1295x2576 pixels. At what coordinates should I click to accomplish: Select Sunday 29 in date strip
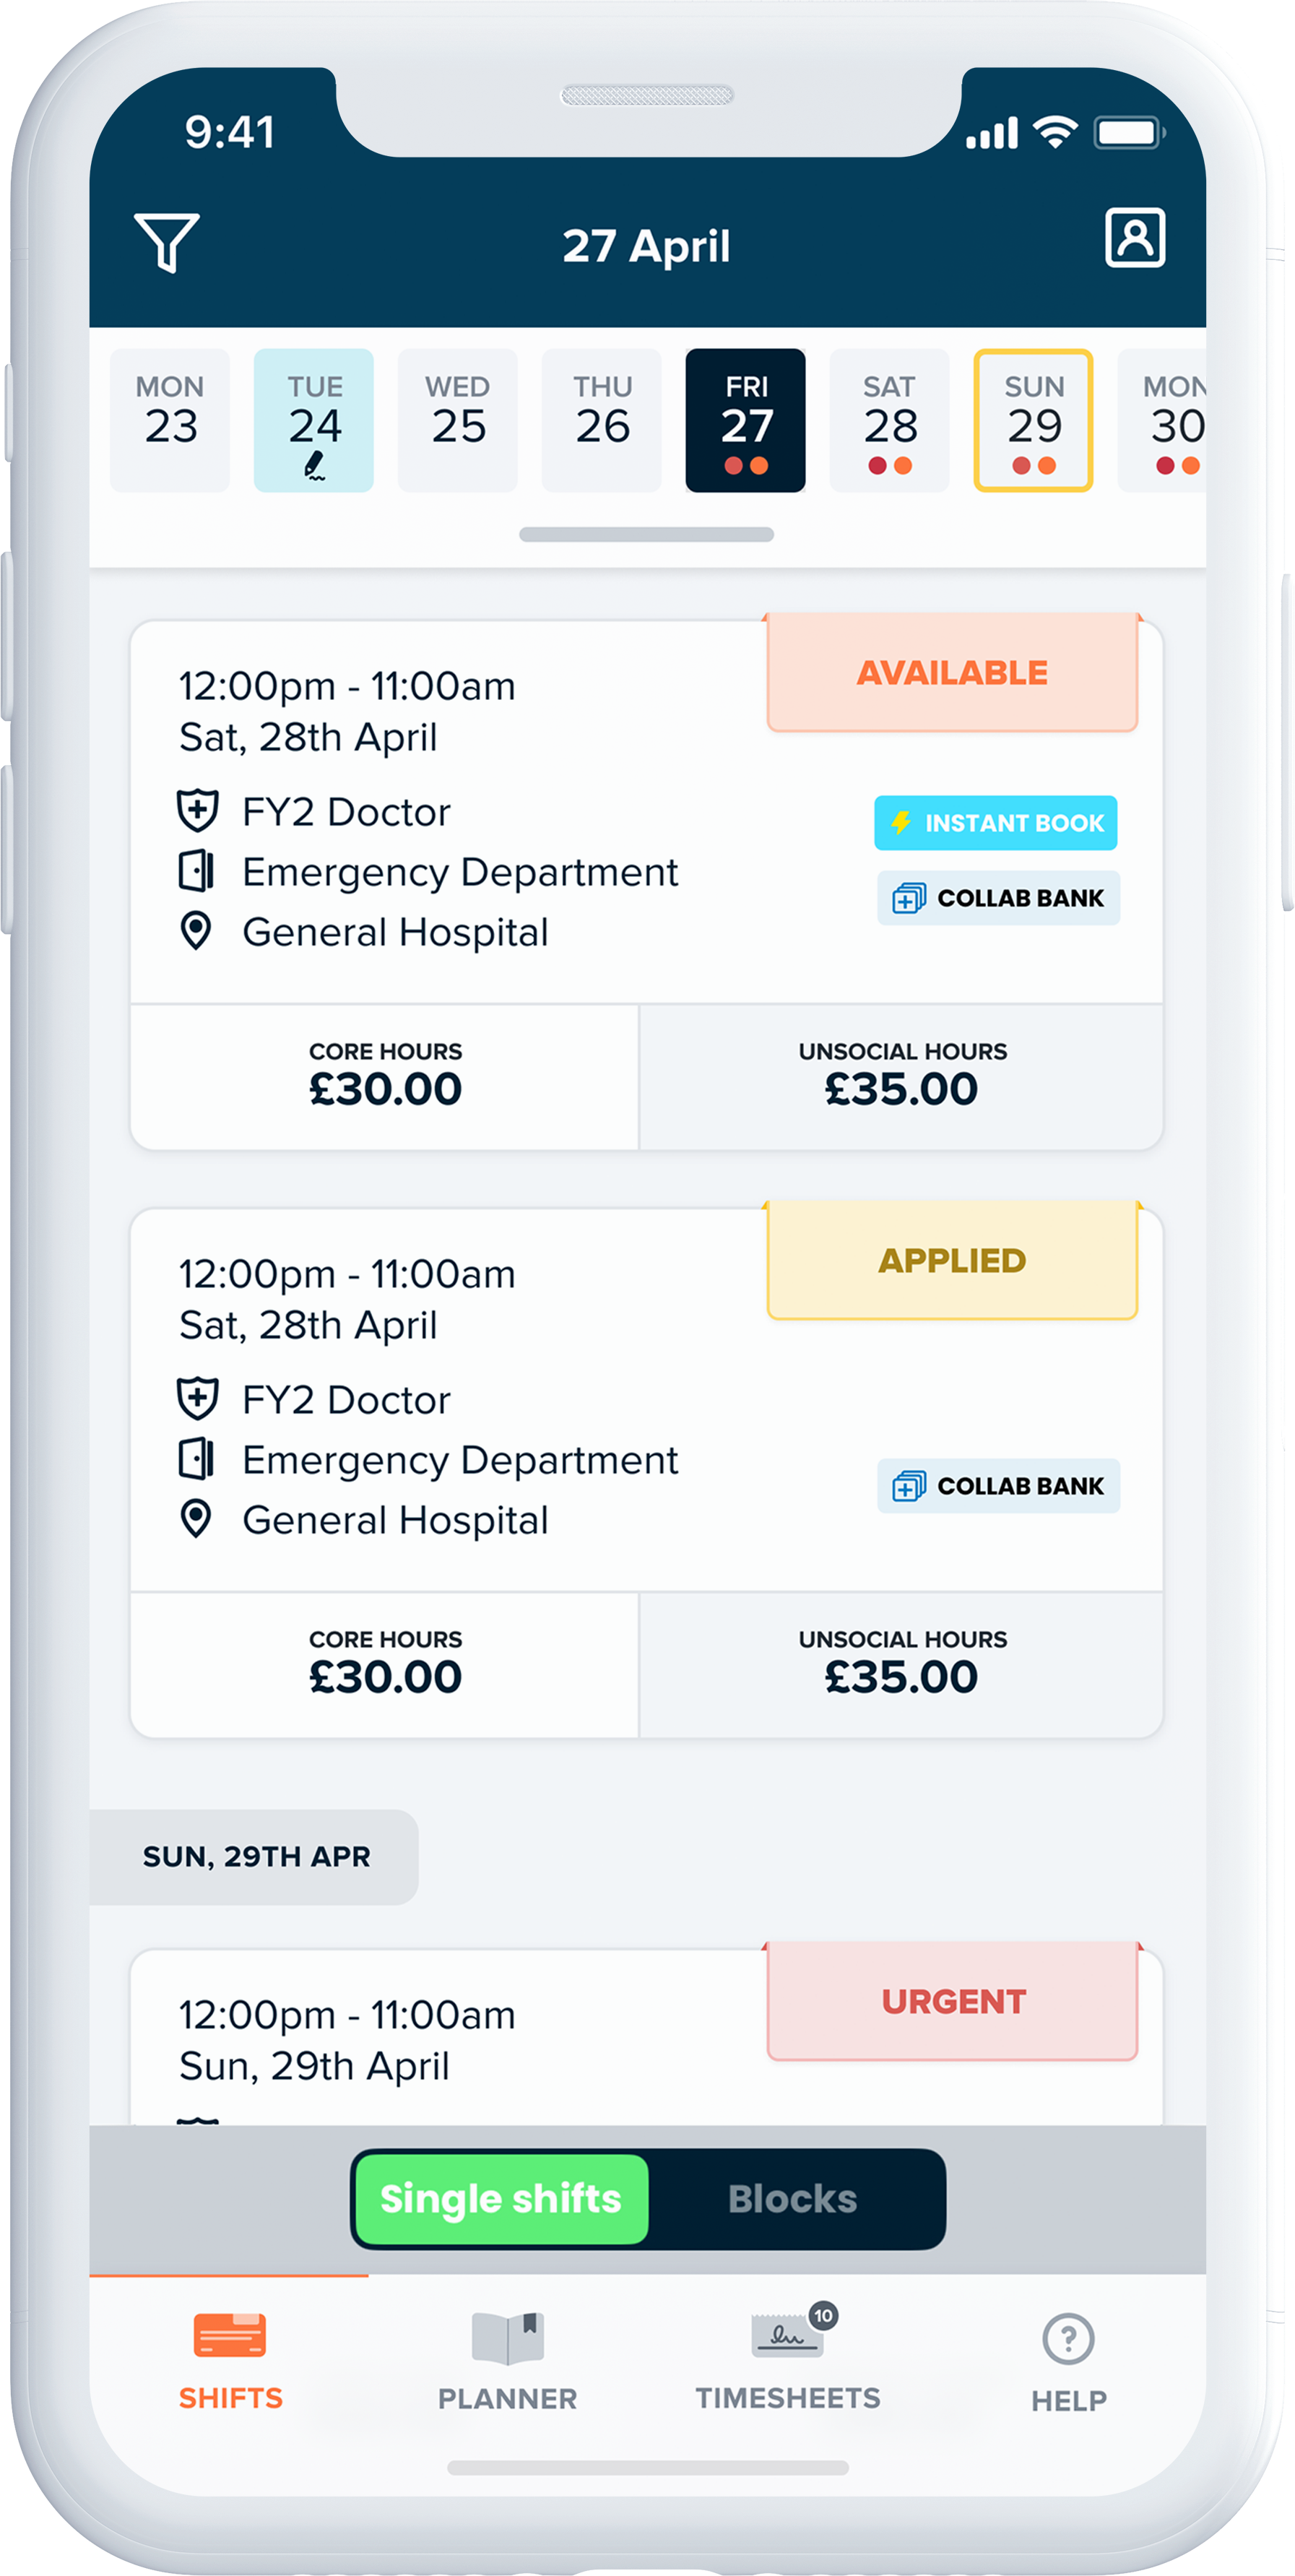pos(1033,421)
